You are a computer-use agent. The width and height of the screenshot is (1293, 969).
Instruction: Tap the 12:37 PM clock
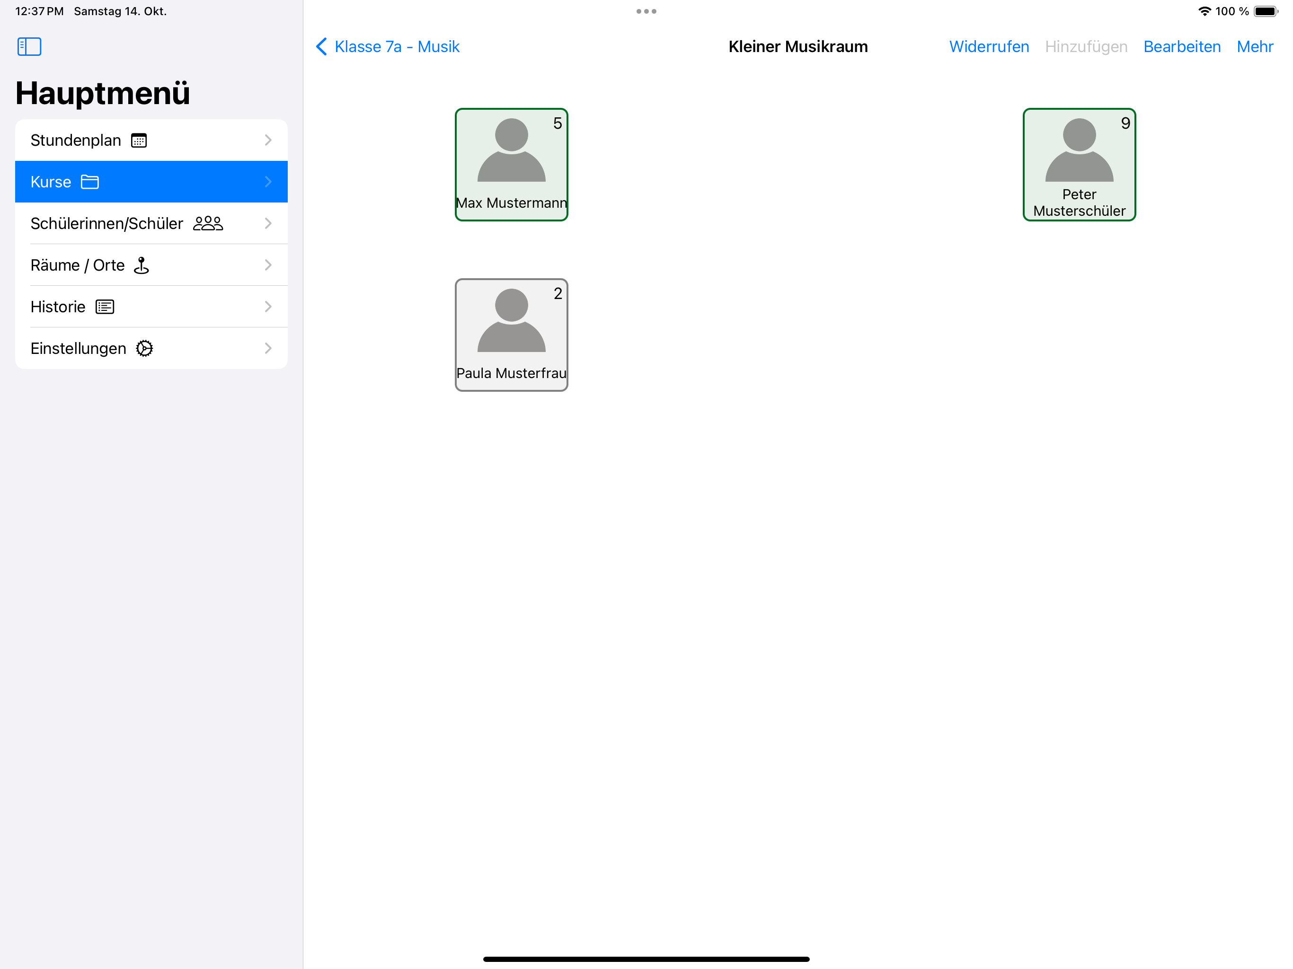[x=39, y=11]
